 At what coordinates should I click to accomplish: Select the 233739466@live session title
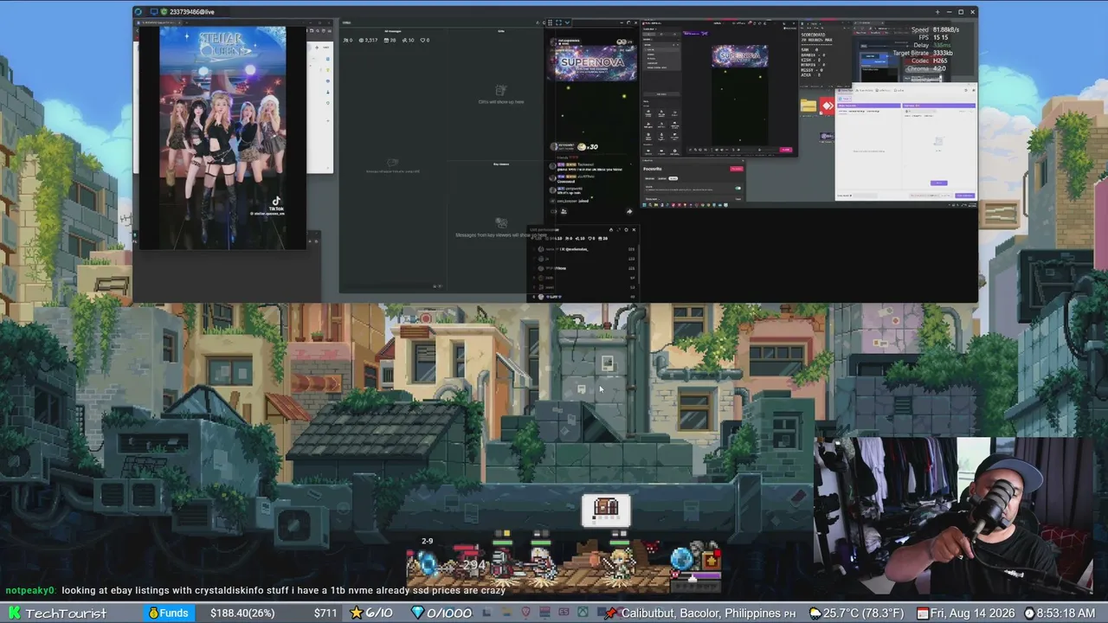(191, 12)
